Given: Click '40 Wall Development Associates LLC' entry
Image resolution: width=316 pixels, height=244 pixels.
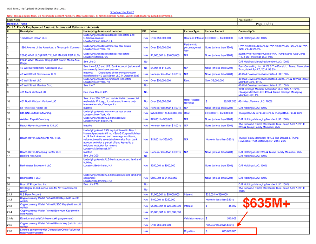Looking at the screenshot, I should [41, 68].
